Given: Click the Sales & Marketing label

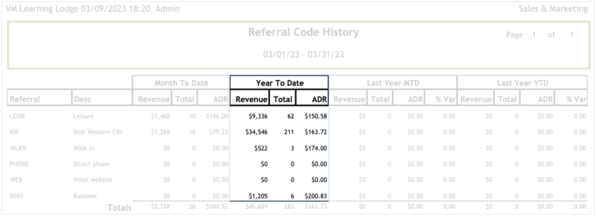Looking at the screenshot, I should coord(553,9).
